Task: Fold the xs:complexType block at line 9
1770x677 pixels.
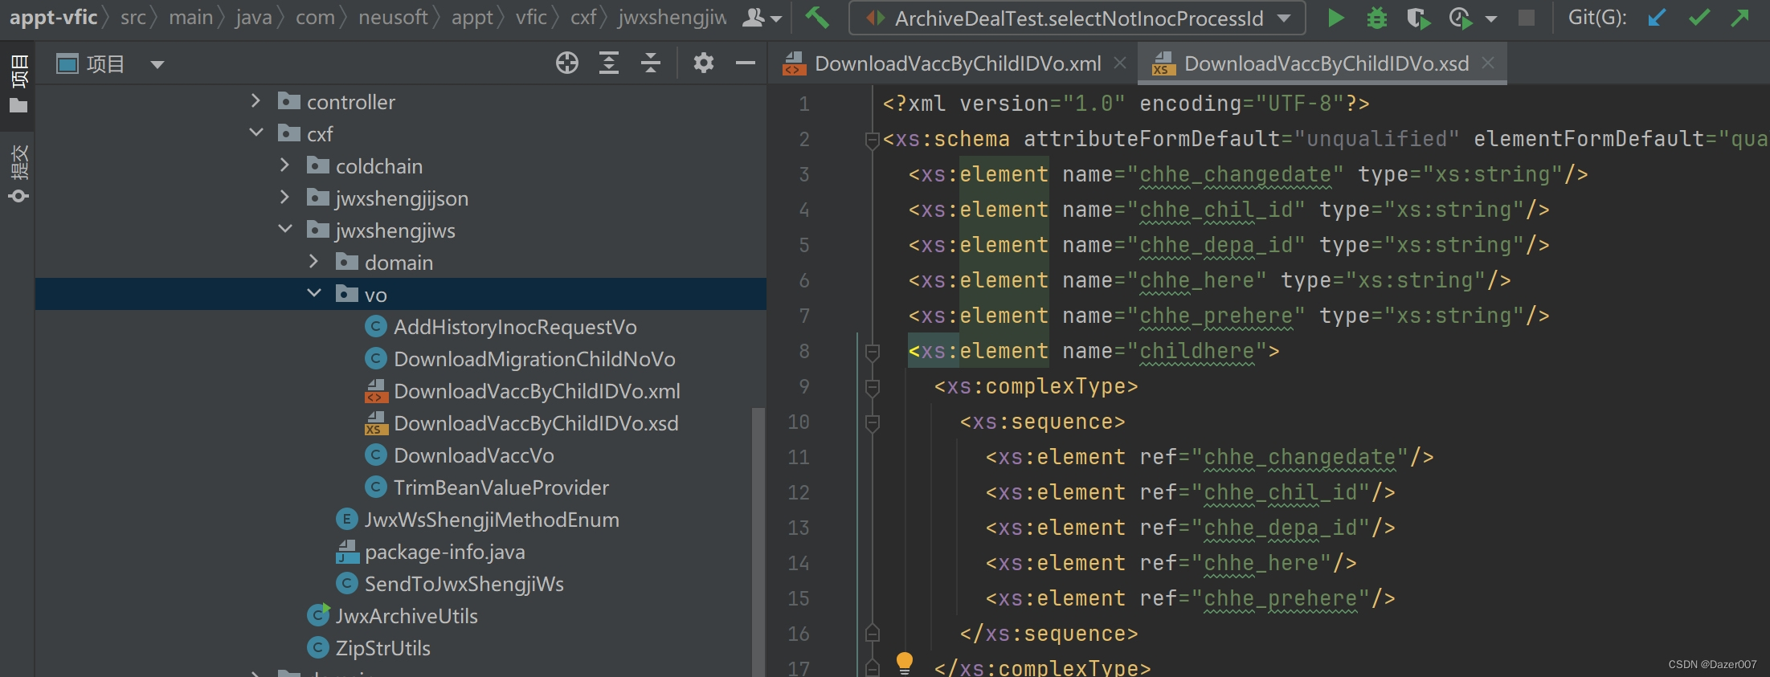Action: pyautogui.click(x=872, y=387)
